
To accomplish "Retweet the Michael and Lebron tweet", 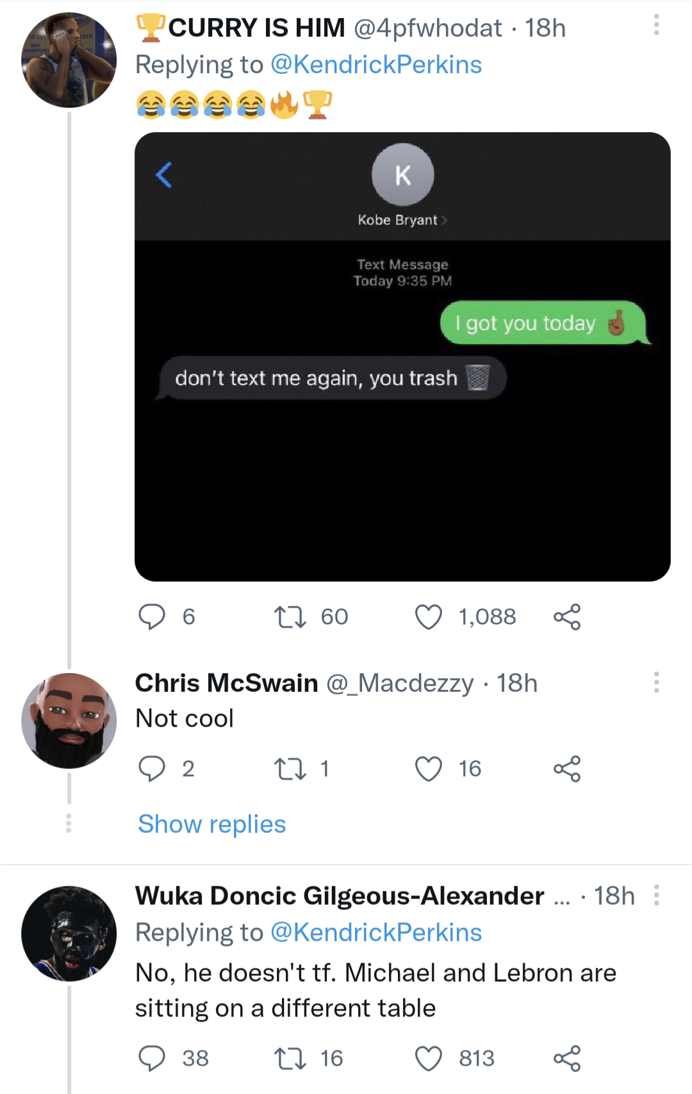I will (x=290, y=1059).
